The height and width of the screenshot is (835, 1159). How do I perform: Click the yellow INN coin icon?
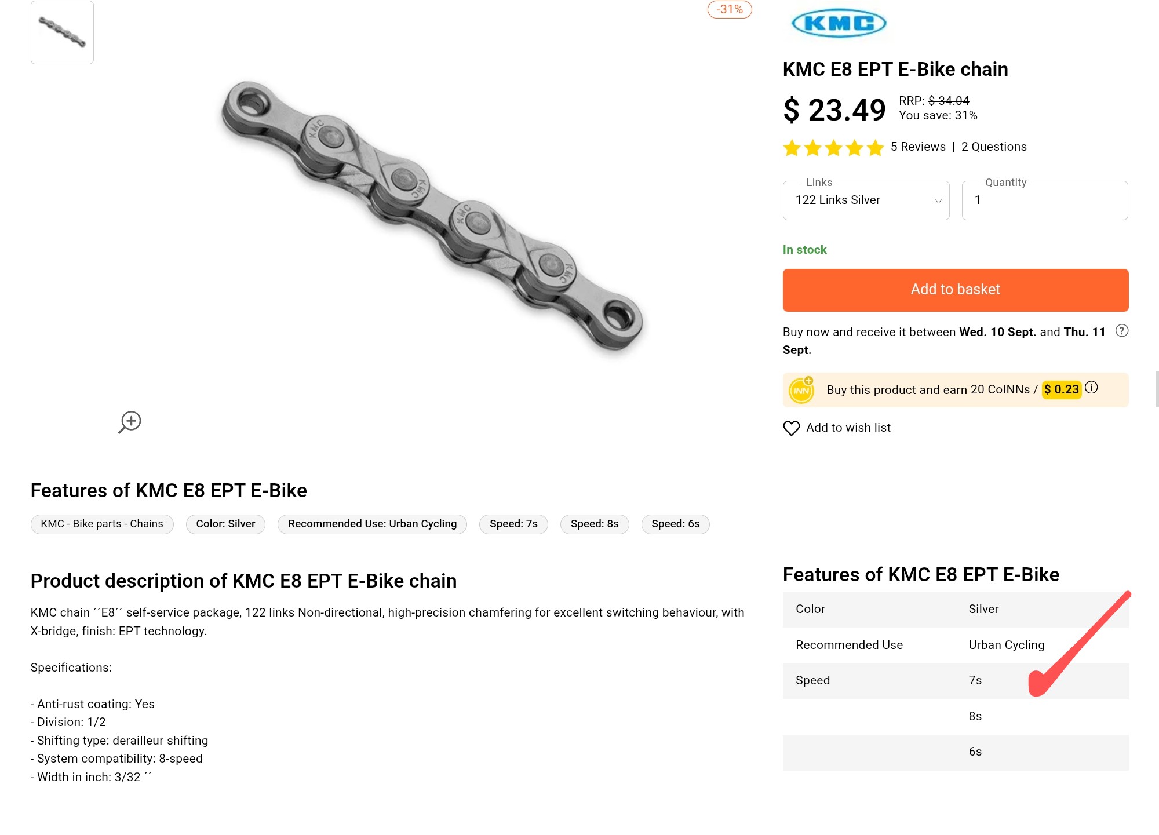click(x=801, y=390)
